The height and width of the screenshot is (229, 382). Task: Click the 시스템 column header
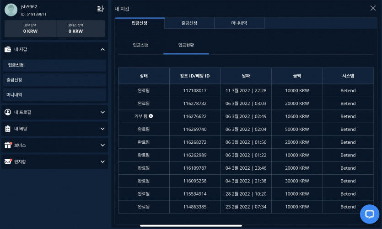click(348, 76)
